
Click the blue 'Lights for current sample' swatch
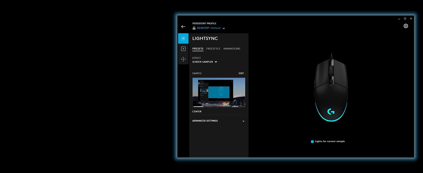coord(312,142)
